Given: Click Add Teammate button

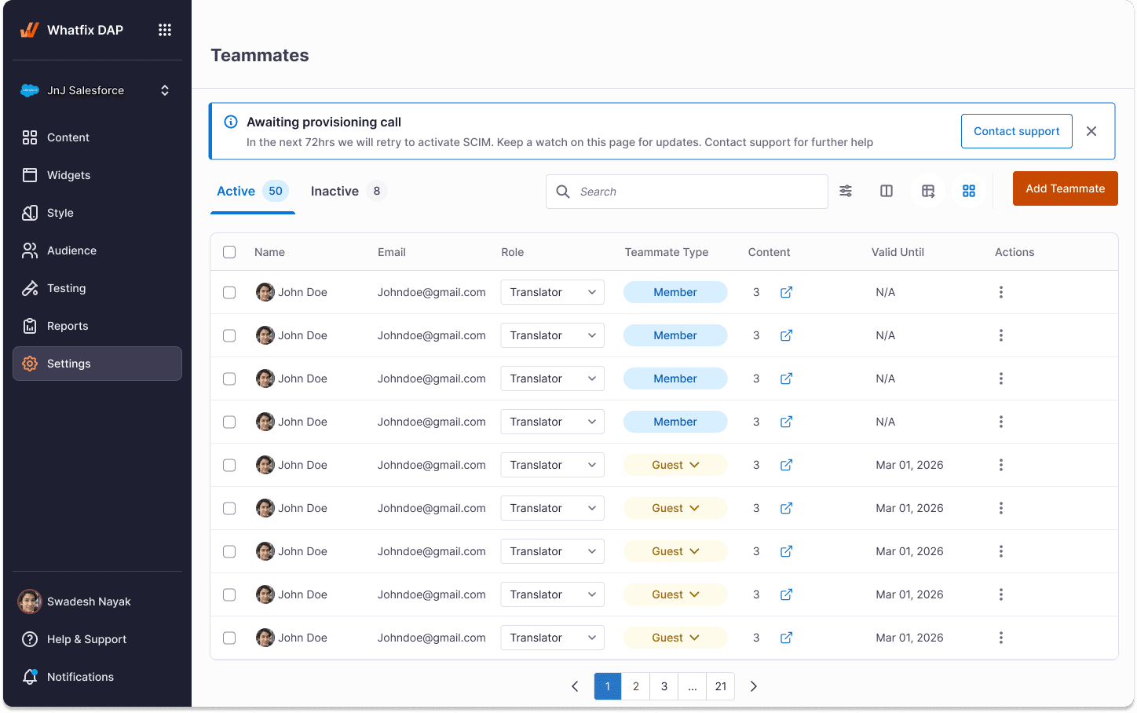Looking at the screenshot, I should tap(1066, 188).
